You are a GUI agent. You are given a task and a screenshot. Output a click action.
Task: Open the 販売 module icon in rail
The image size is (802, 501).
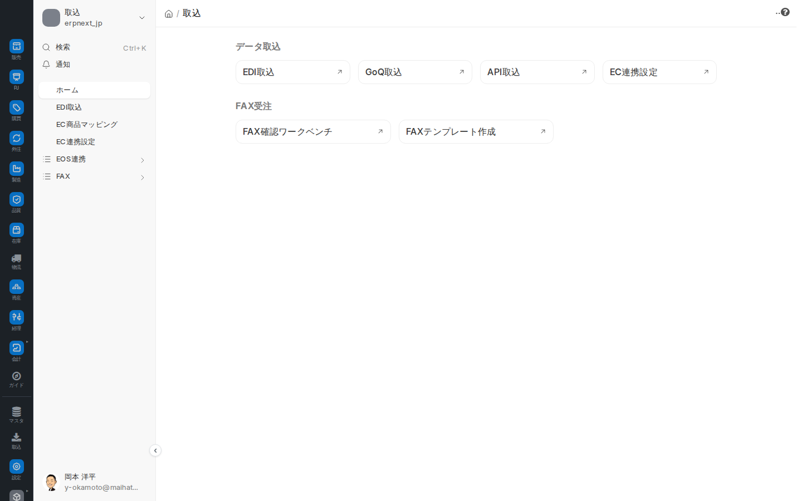pos(17,46)
